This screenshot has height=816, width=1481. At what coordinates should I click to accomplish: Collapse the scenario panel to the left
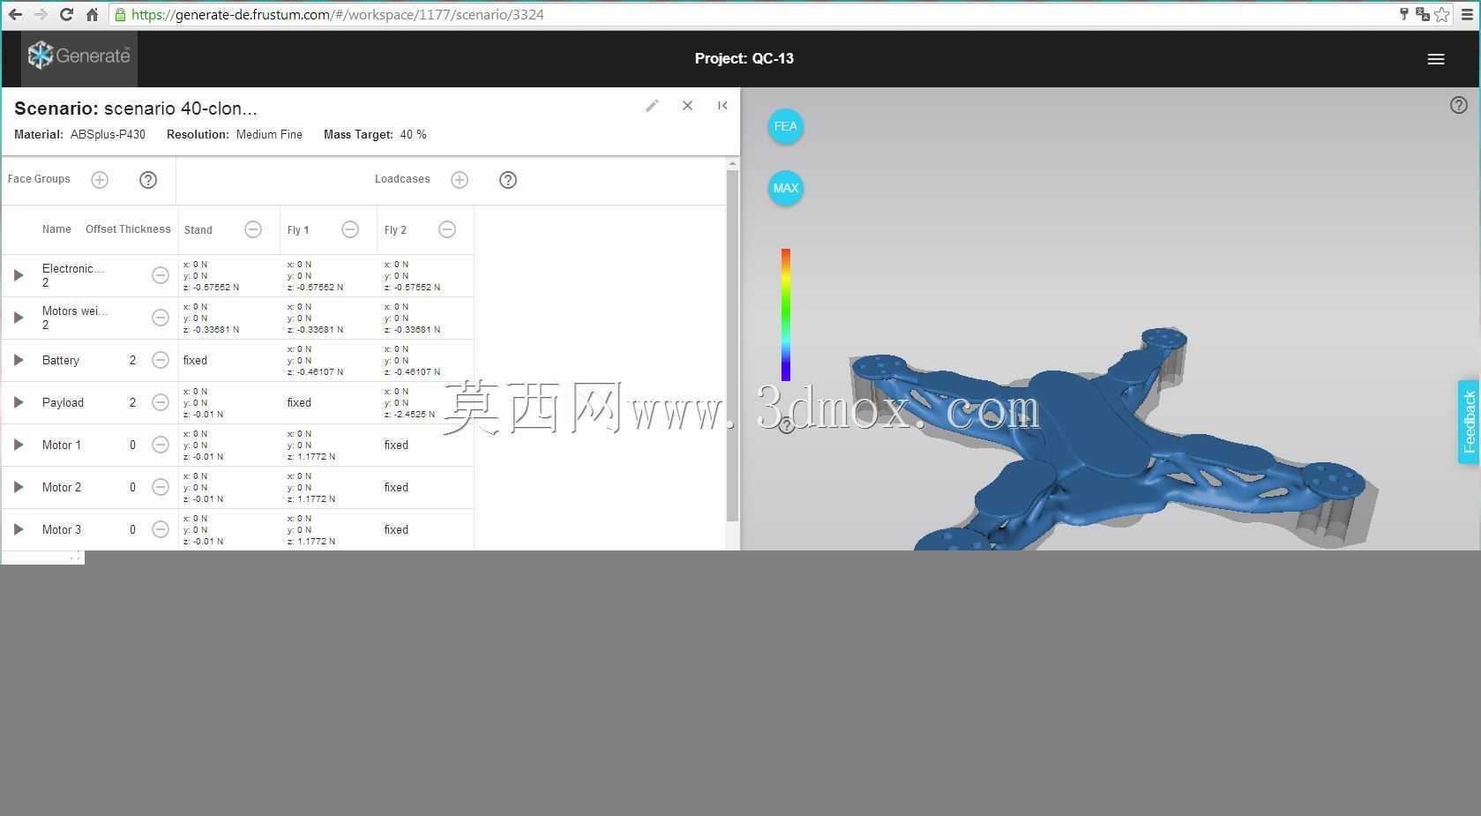coord(722,106)
